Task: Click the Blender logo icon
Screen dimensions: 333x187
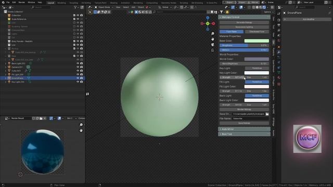Action: coord(3,2)
